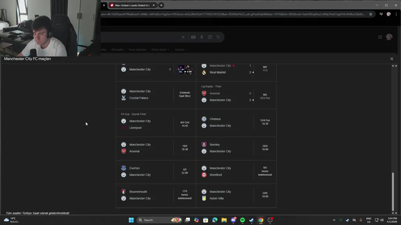Open Google Lens image search
The width and height of the screenshot is (401, 225).
[x=210, y=37]
